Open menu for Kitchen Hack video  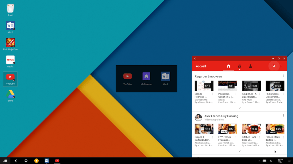(260, 137)
